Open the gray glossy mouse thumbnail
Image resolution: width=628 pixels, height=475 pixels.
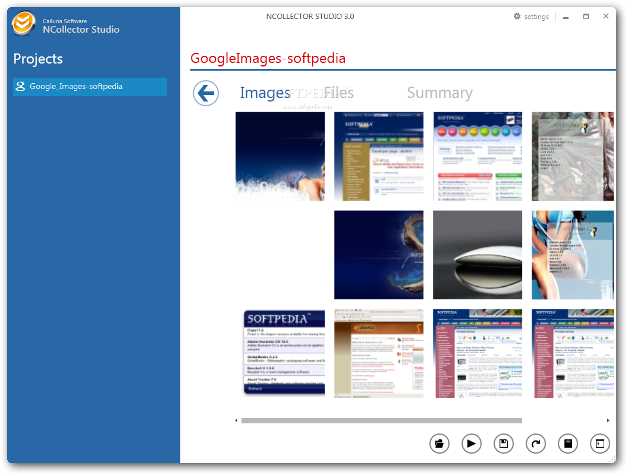click(x=478, y=255)
